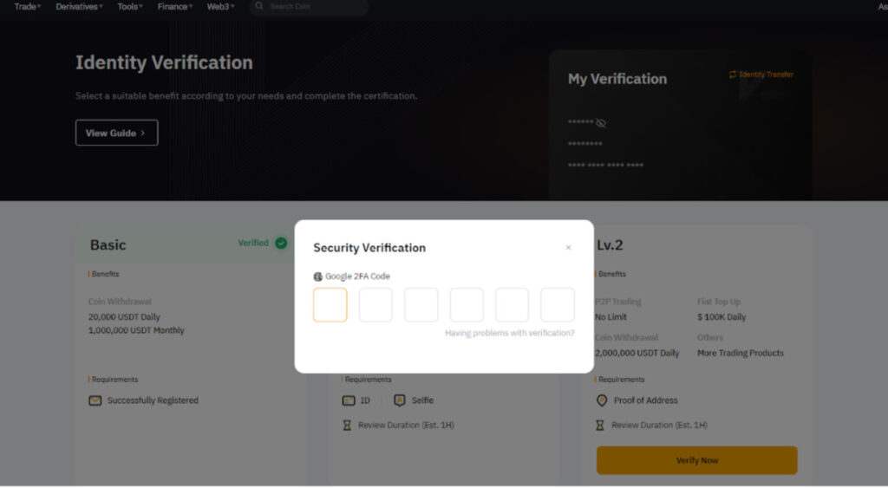Open the Finance menu

click(x=175, y=6)
